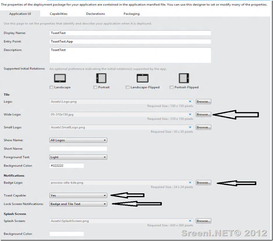Go to the Declarations tab
273x241 pixels.
96,14
